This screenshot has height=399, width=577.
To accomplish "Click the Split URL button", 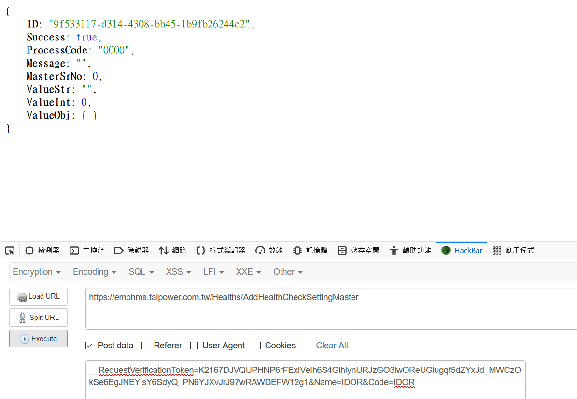I will pos(38,318).
